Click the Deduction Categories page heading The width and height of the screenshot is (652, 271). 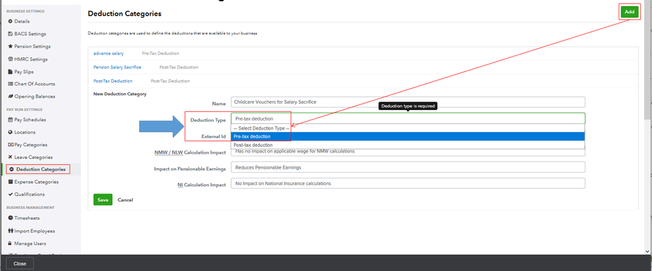124,14
